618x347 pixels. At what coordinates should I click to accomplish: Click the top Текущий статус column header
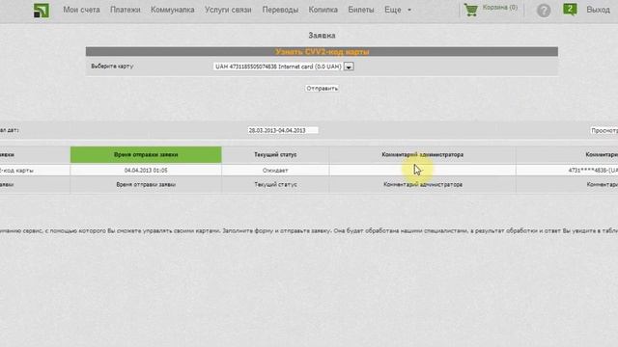(275, 154)
